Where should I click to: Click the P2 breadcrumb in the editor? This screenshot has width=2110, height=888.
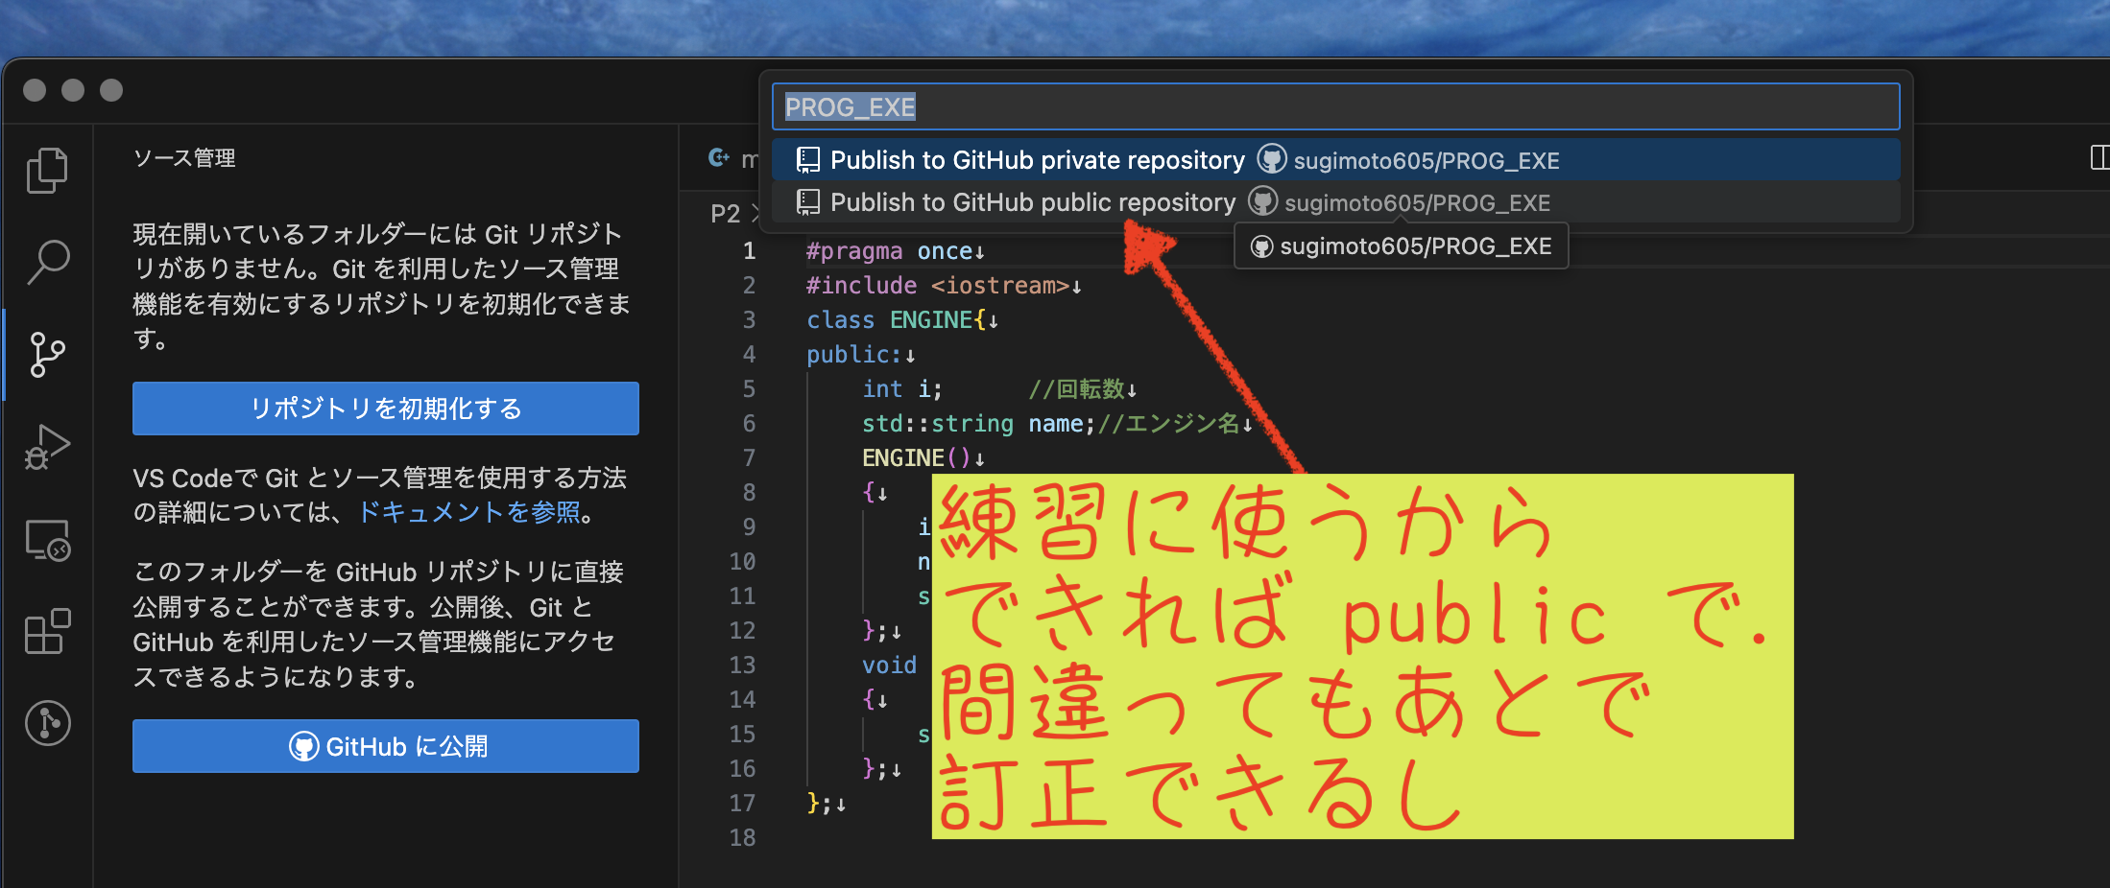[725, 214]
